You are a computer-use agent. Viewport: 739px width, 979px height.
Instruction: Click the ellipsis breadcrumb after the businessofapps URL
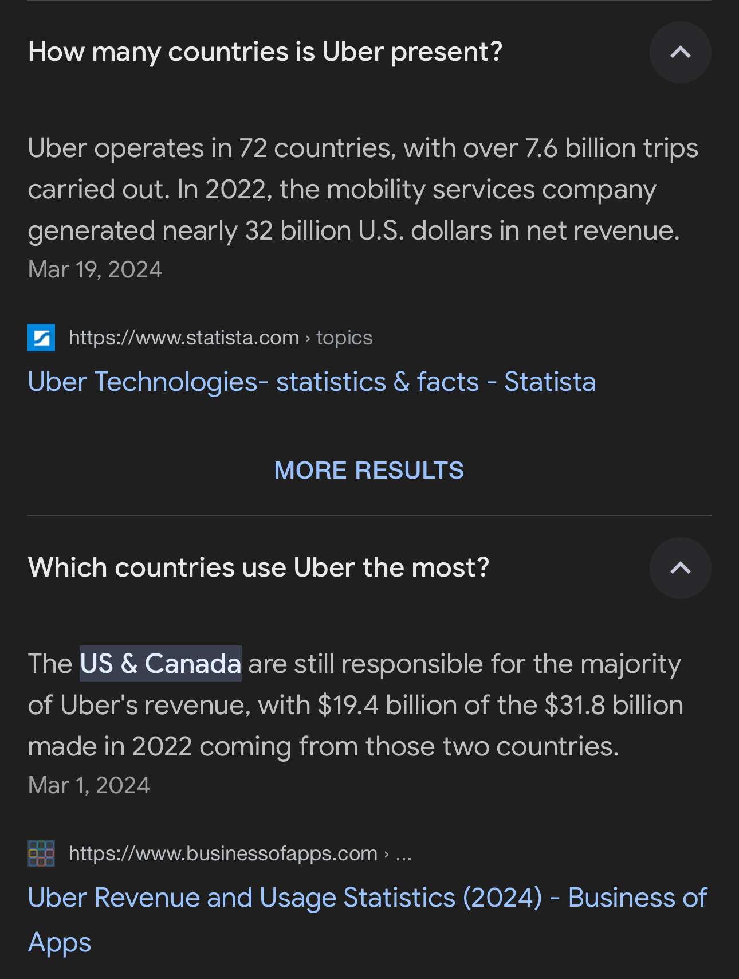403,853
